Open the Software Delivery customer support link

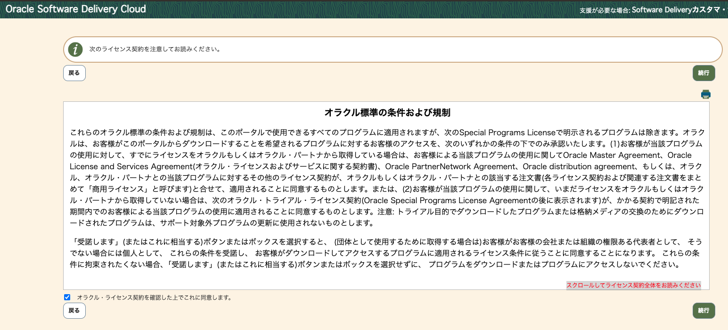tap(679, 10)
